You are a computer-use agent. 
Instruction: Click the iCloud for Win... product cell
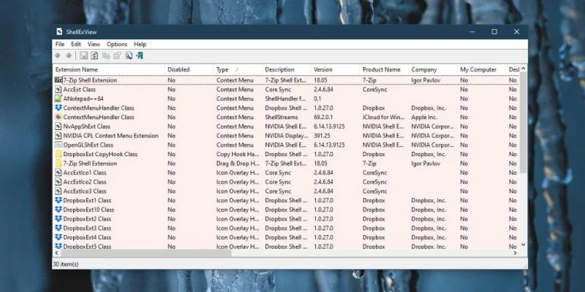click(x=383, y=117)
